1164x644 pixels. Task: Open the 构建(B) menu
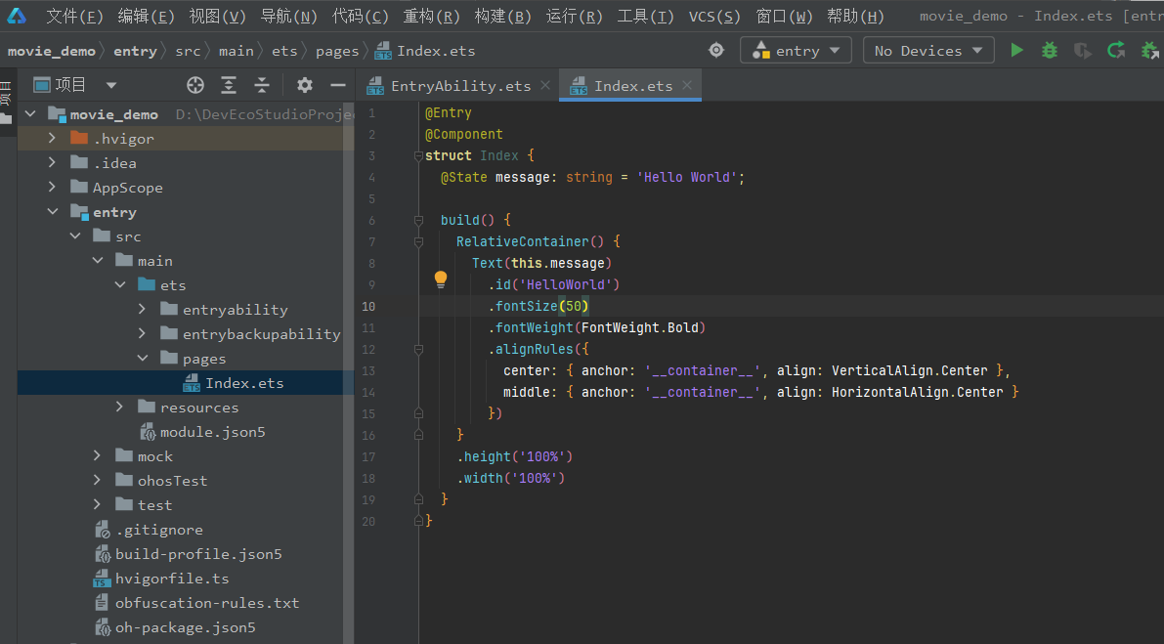(502, 17)
